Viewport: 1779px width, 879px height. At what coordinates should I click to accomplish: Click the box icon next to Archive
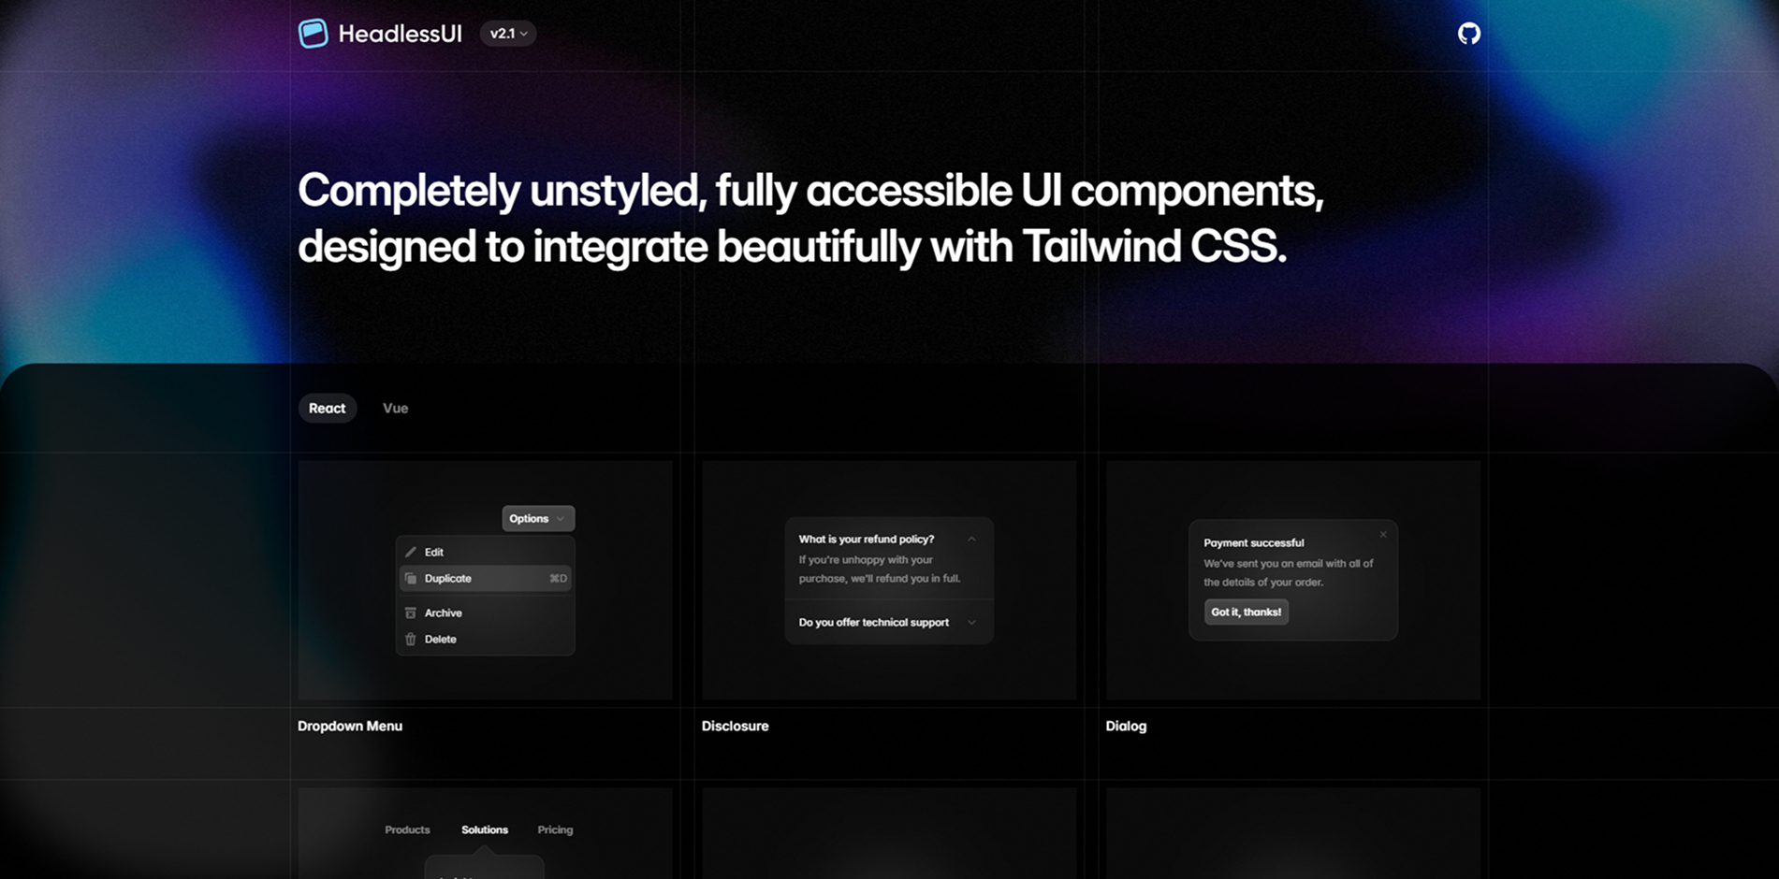tap(410, 612)
